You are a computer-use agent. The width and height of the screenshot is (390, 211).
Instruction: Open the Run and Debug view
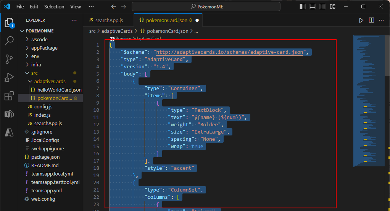click(9, 77)
